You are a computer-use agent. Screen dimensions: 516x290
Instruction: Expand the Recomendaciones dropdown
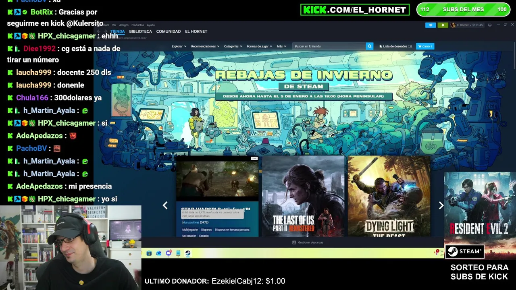click(205, 46)
